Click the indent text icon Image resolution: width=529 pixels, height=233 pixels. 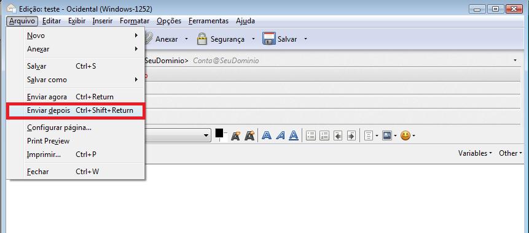pos(351,136)
